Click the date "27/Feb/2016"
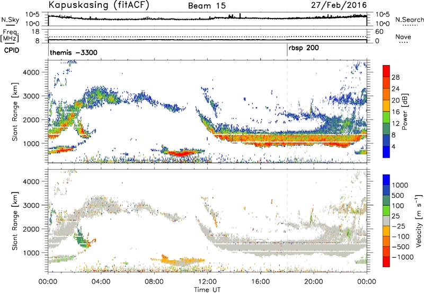424x293 pixels. [x=339, y=5]
